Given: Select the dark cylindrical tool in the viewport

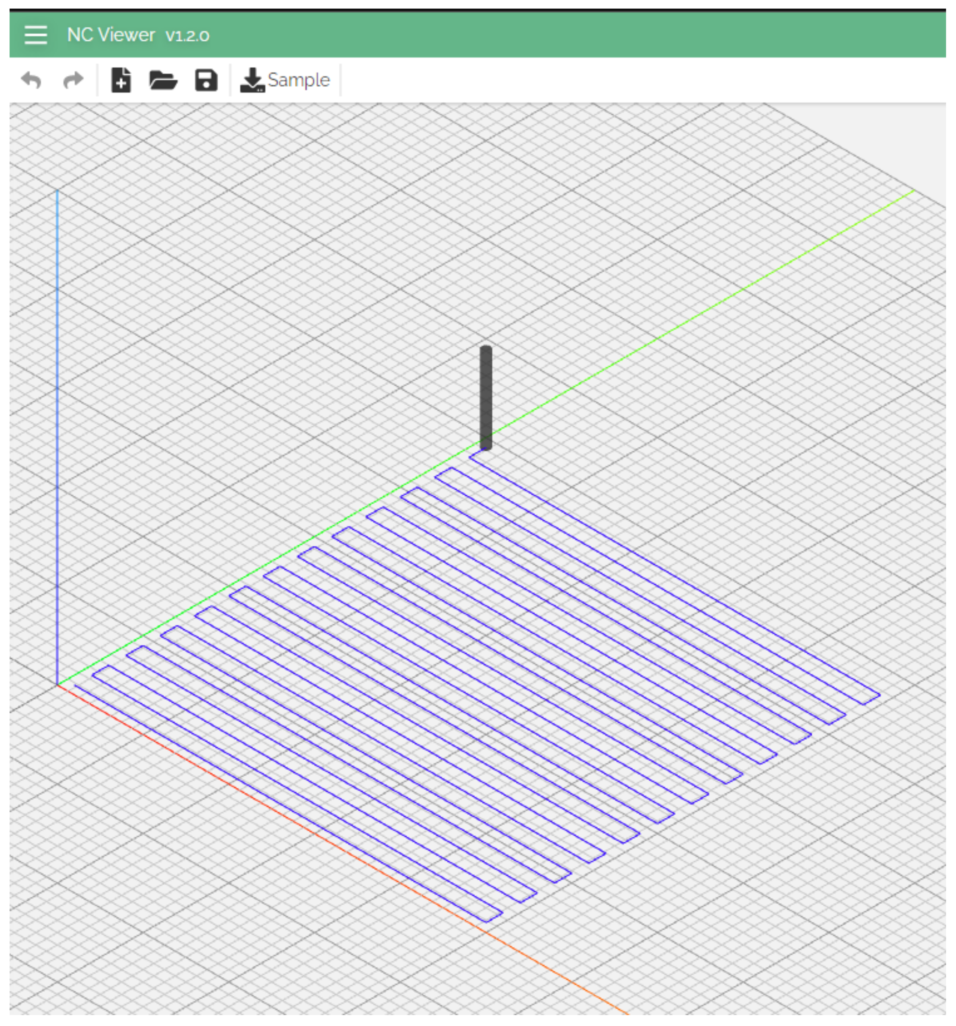Looking at the screenshot, I should click(485, 397).
